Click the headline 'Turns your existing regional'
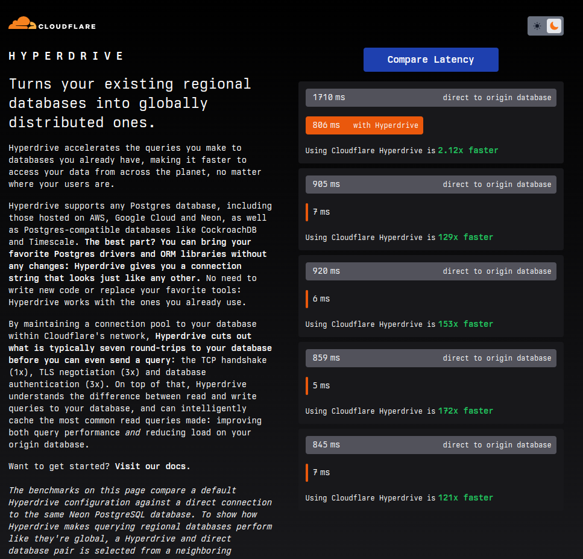The height and width of the screenshot is (559, 583). coord(130,84)
